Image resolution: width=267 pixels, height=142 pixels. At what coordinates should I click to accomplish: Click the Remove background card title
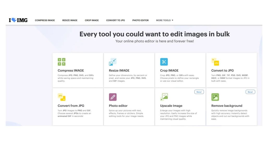click(227, 106)
